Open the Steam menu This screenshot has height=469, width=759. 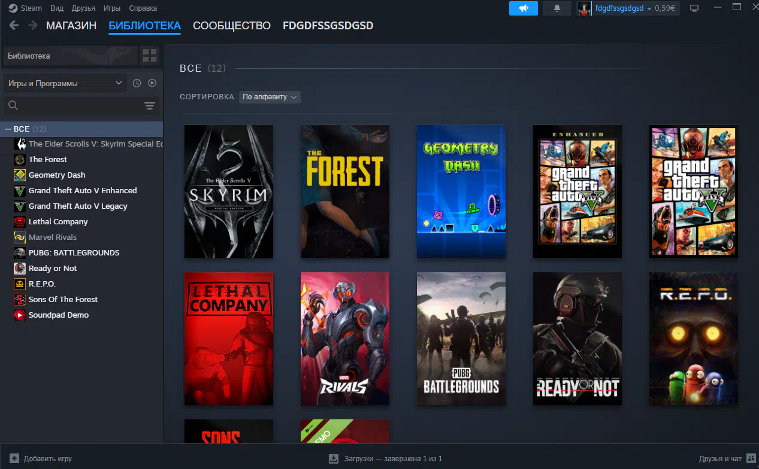pyautogui.click(x=32, y=8)
